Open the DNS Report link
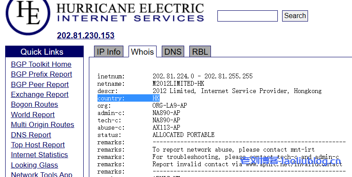Image resolution: width=352 pixels, height=177 pixels. pos(31,135)
